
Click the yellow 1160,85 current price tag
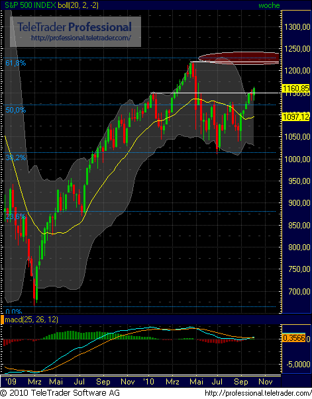click(297, 88)
